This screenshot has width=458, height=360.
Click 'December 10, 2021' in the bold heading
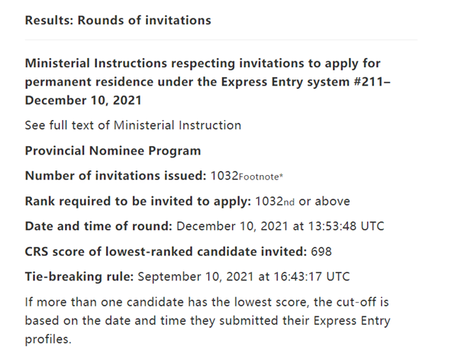point(83,100)
